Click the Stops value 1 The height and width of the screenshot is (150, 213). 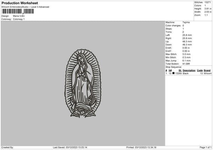pos(183,29)
